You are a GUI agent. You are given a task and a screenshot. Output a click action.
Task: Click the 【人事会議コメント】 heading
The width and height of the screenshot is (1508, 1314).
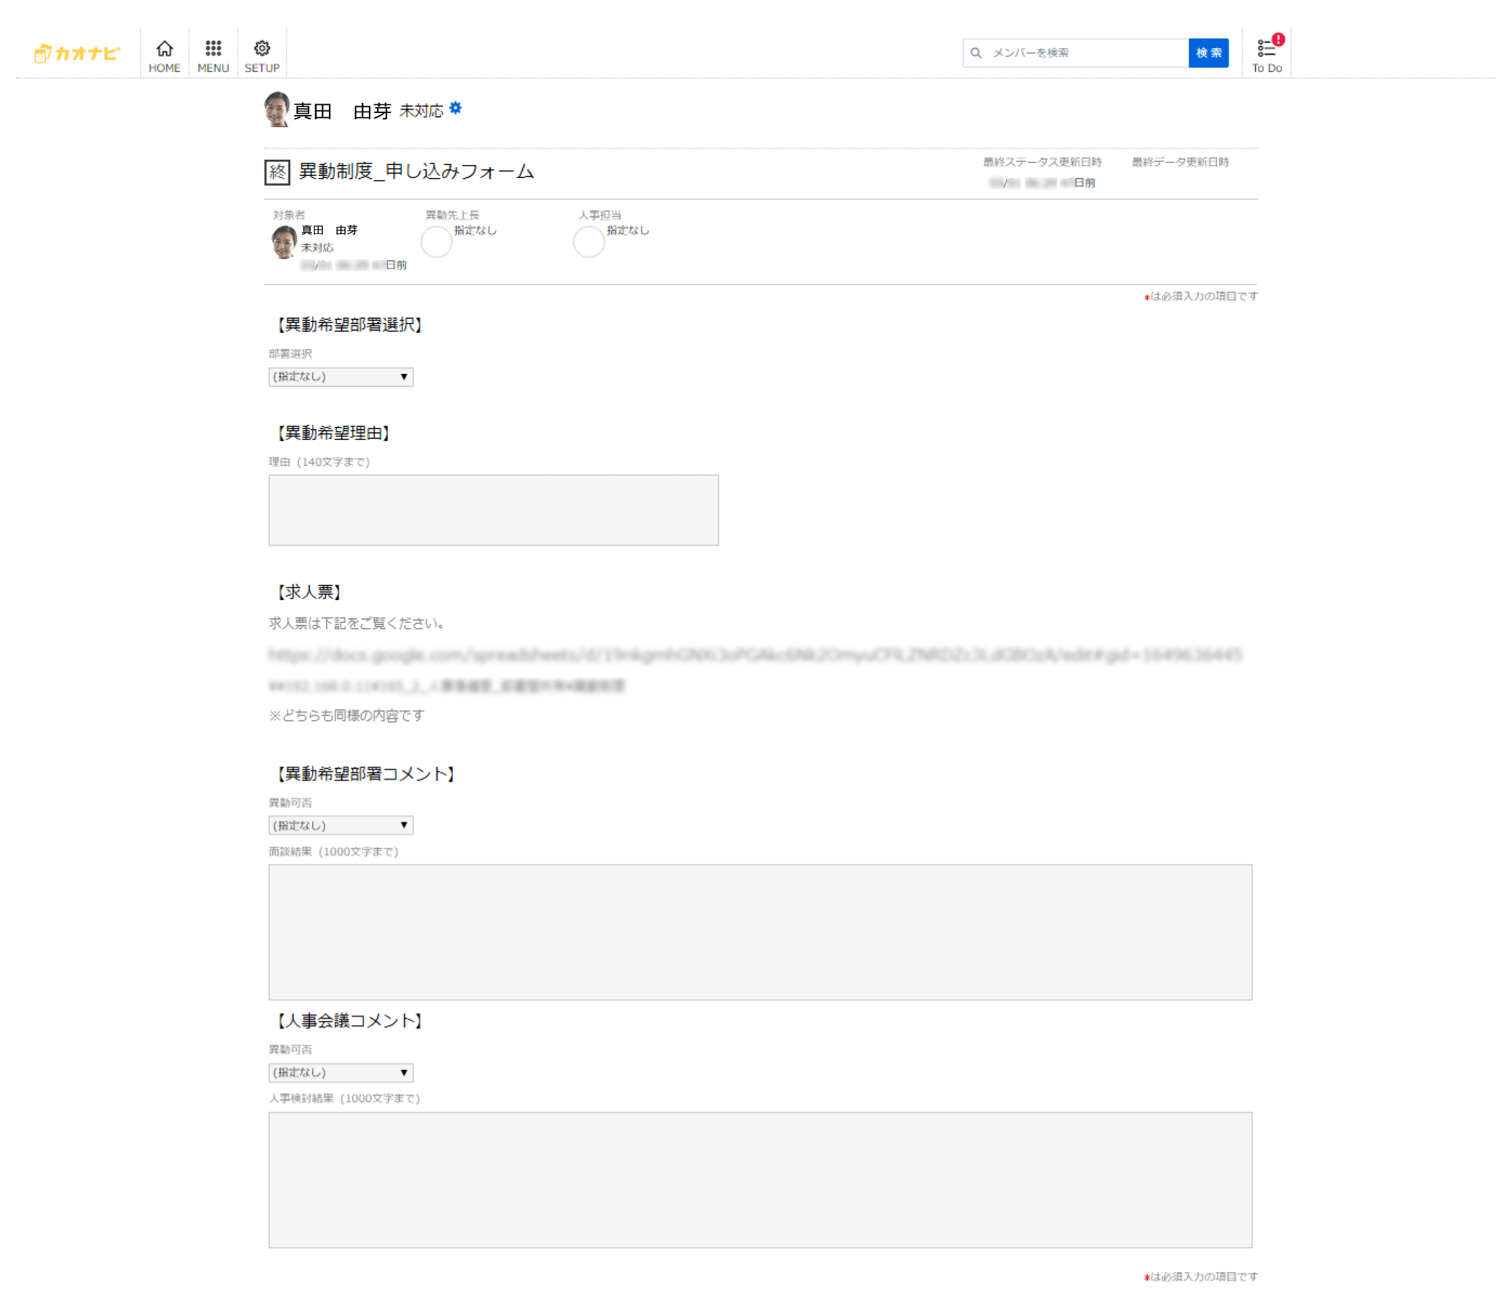pyautogui.click(x=349, y=1022)
